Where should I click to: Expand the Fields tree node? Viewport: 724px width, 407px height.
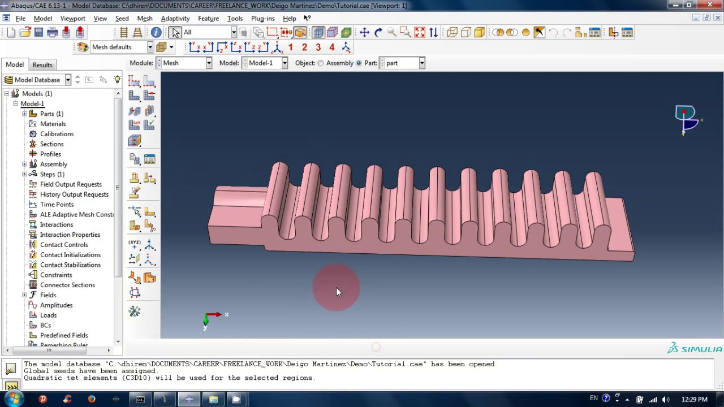pyautogui.click(x=25, y=295)
